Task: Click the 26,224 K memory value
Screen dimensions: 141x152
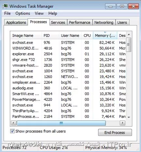Action: 107,60
